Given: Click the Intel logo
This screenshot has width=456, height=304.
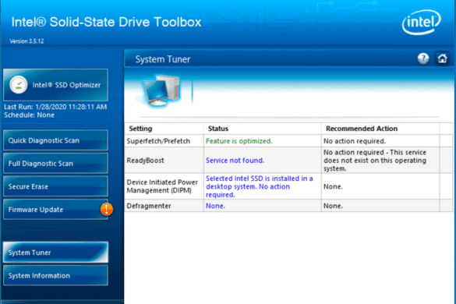Looking at the screenshot, I should (422, 22).
